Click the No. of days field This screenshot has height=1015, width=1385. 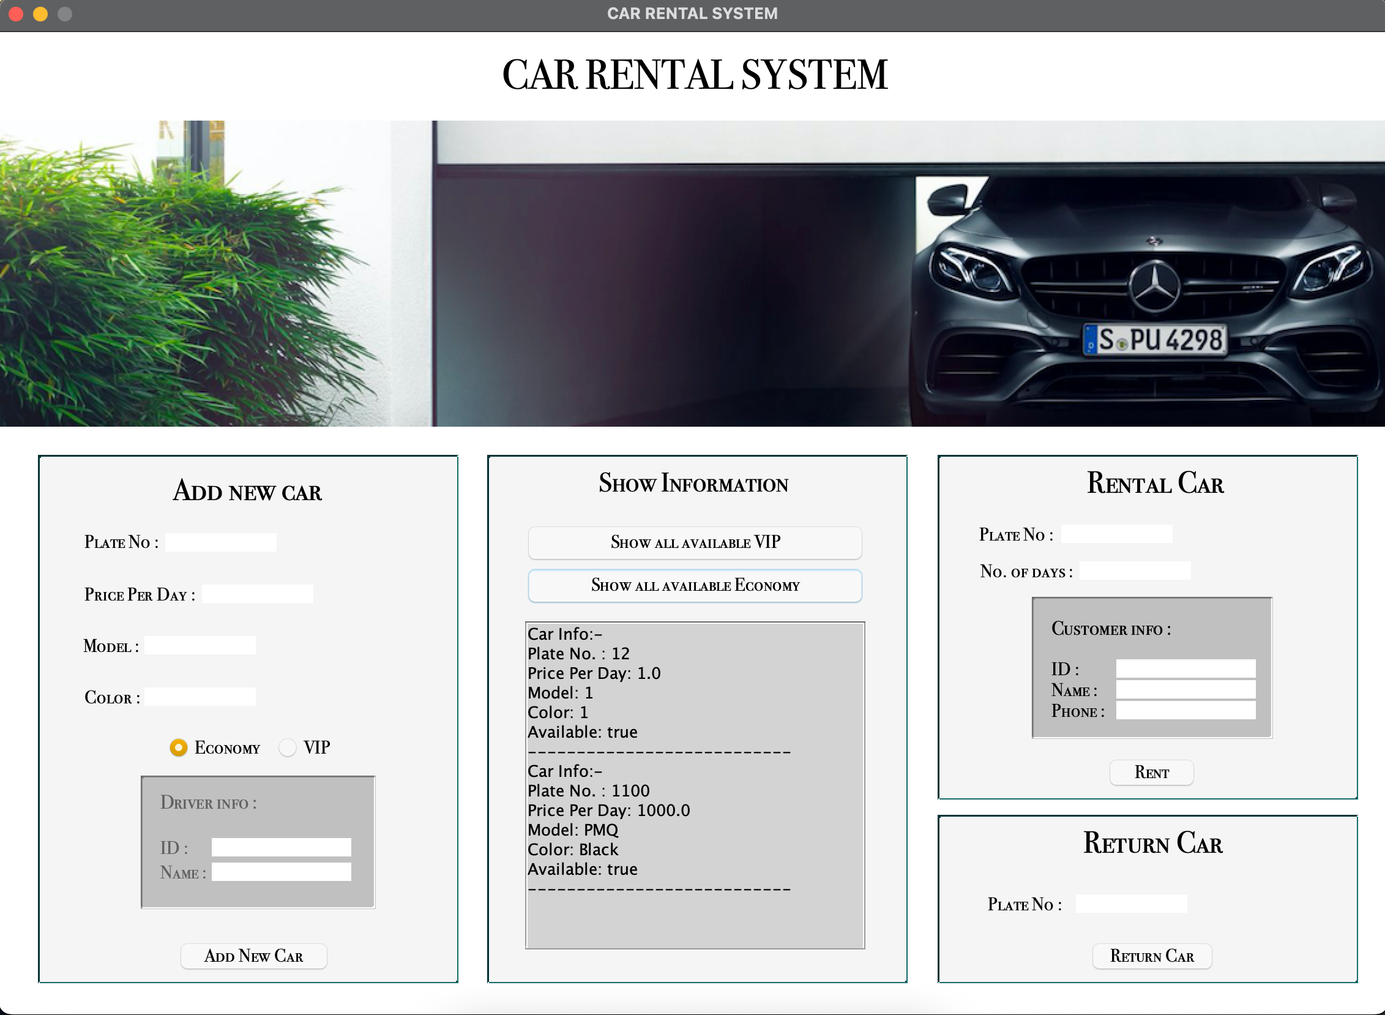1135,570
